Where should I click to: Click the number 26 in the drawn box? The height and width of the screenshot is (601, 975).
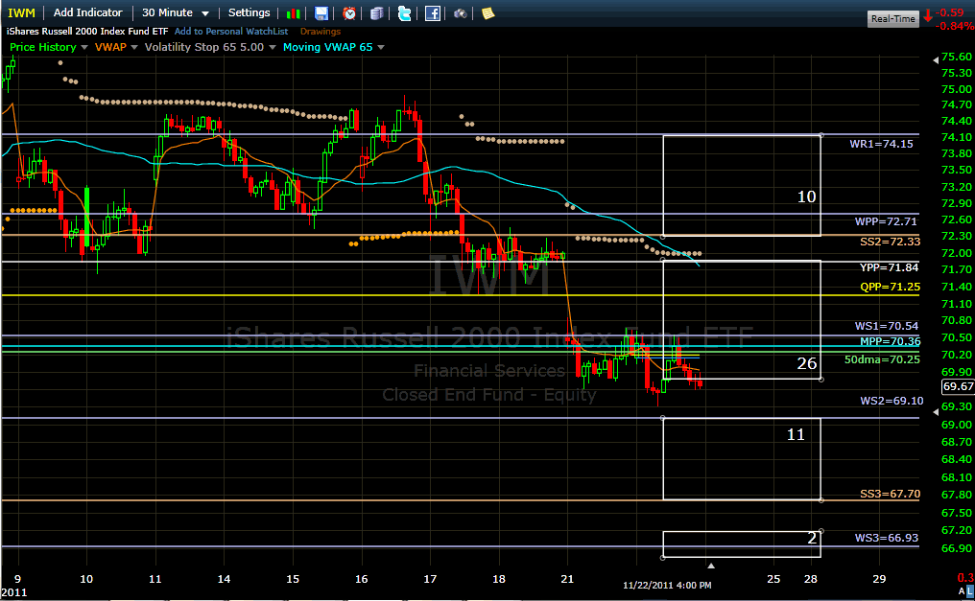(806, 363)
